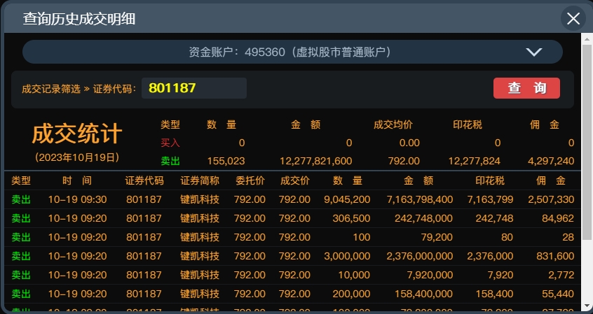Click the scrollbar up arrow
The height and width of the screenshot is (314, 593).
tap(587, 38)
